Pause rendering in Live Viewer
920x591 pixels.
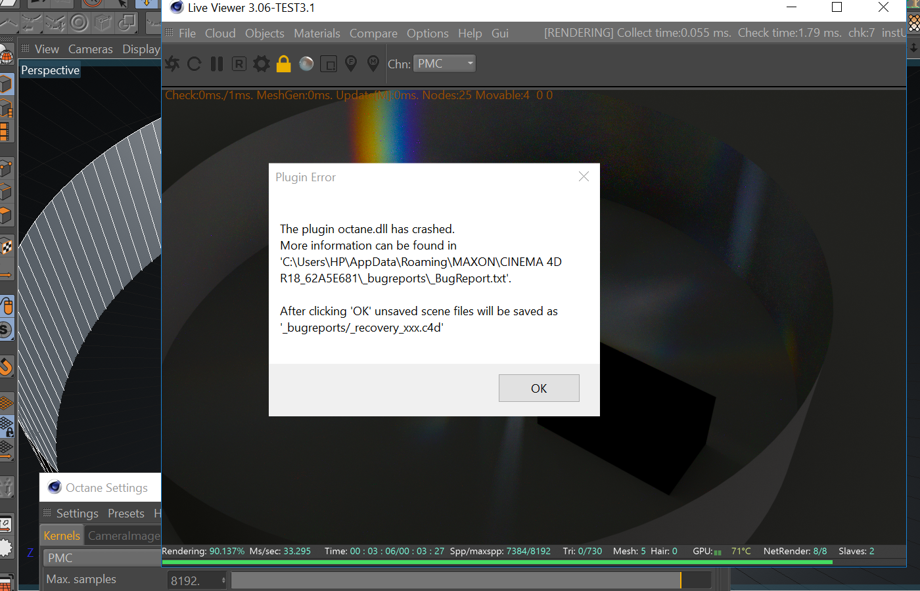click(x=217, y=64)
